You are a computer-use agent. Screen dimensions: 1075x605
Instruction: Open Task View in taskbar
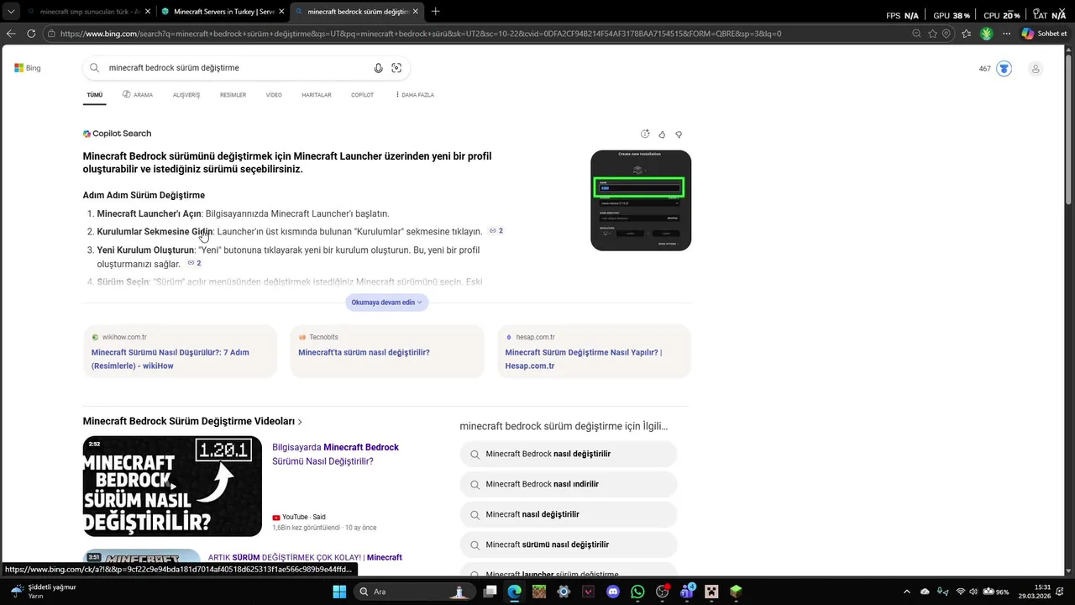[x=490, y=592]
